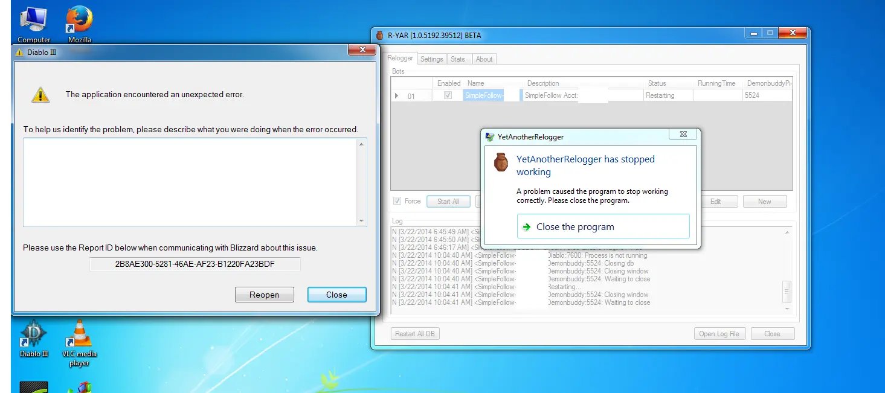This screenshot has height=393, width=885.
Task: Click the error description text box
Action: [x=190, y=182]
